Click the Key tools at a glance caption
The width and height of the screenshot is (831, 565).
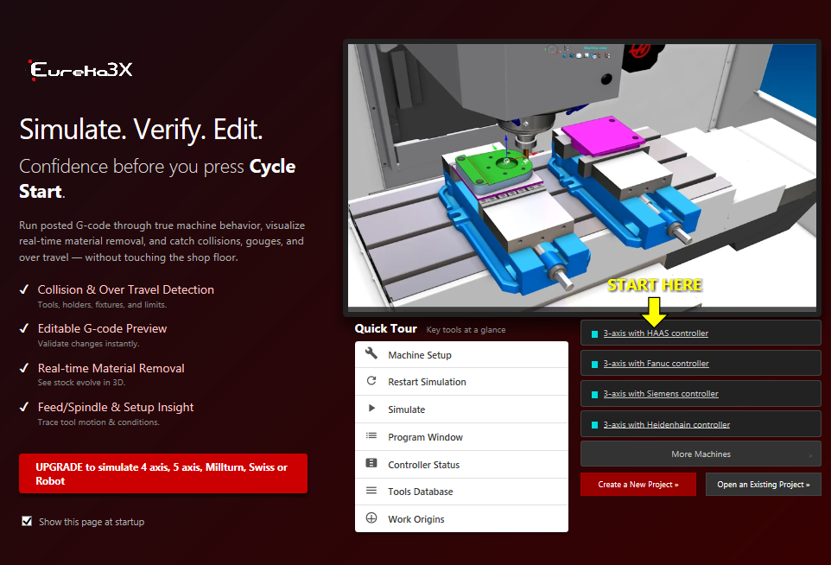point(466,330)
